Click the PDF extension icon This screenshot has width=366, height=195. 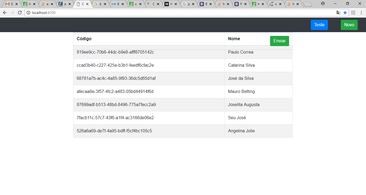[353, 13]
